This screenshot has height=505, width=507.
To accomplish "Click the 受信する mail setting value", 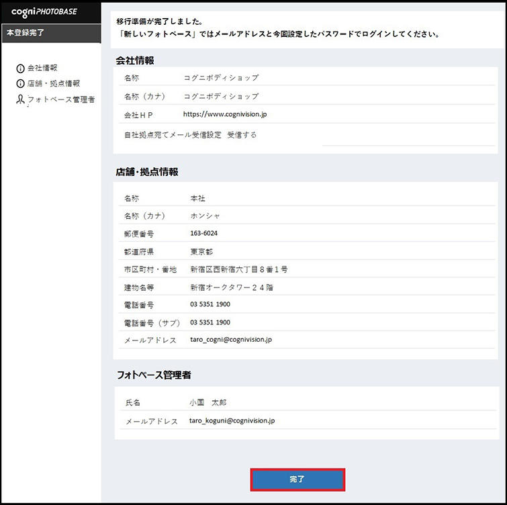I will click(x=242, y=135).
